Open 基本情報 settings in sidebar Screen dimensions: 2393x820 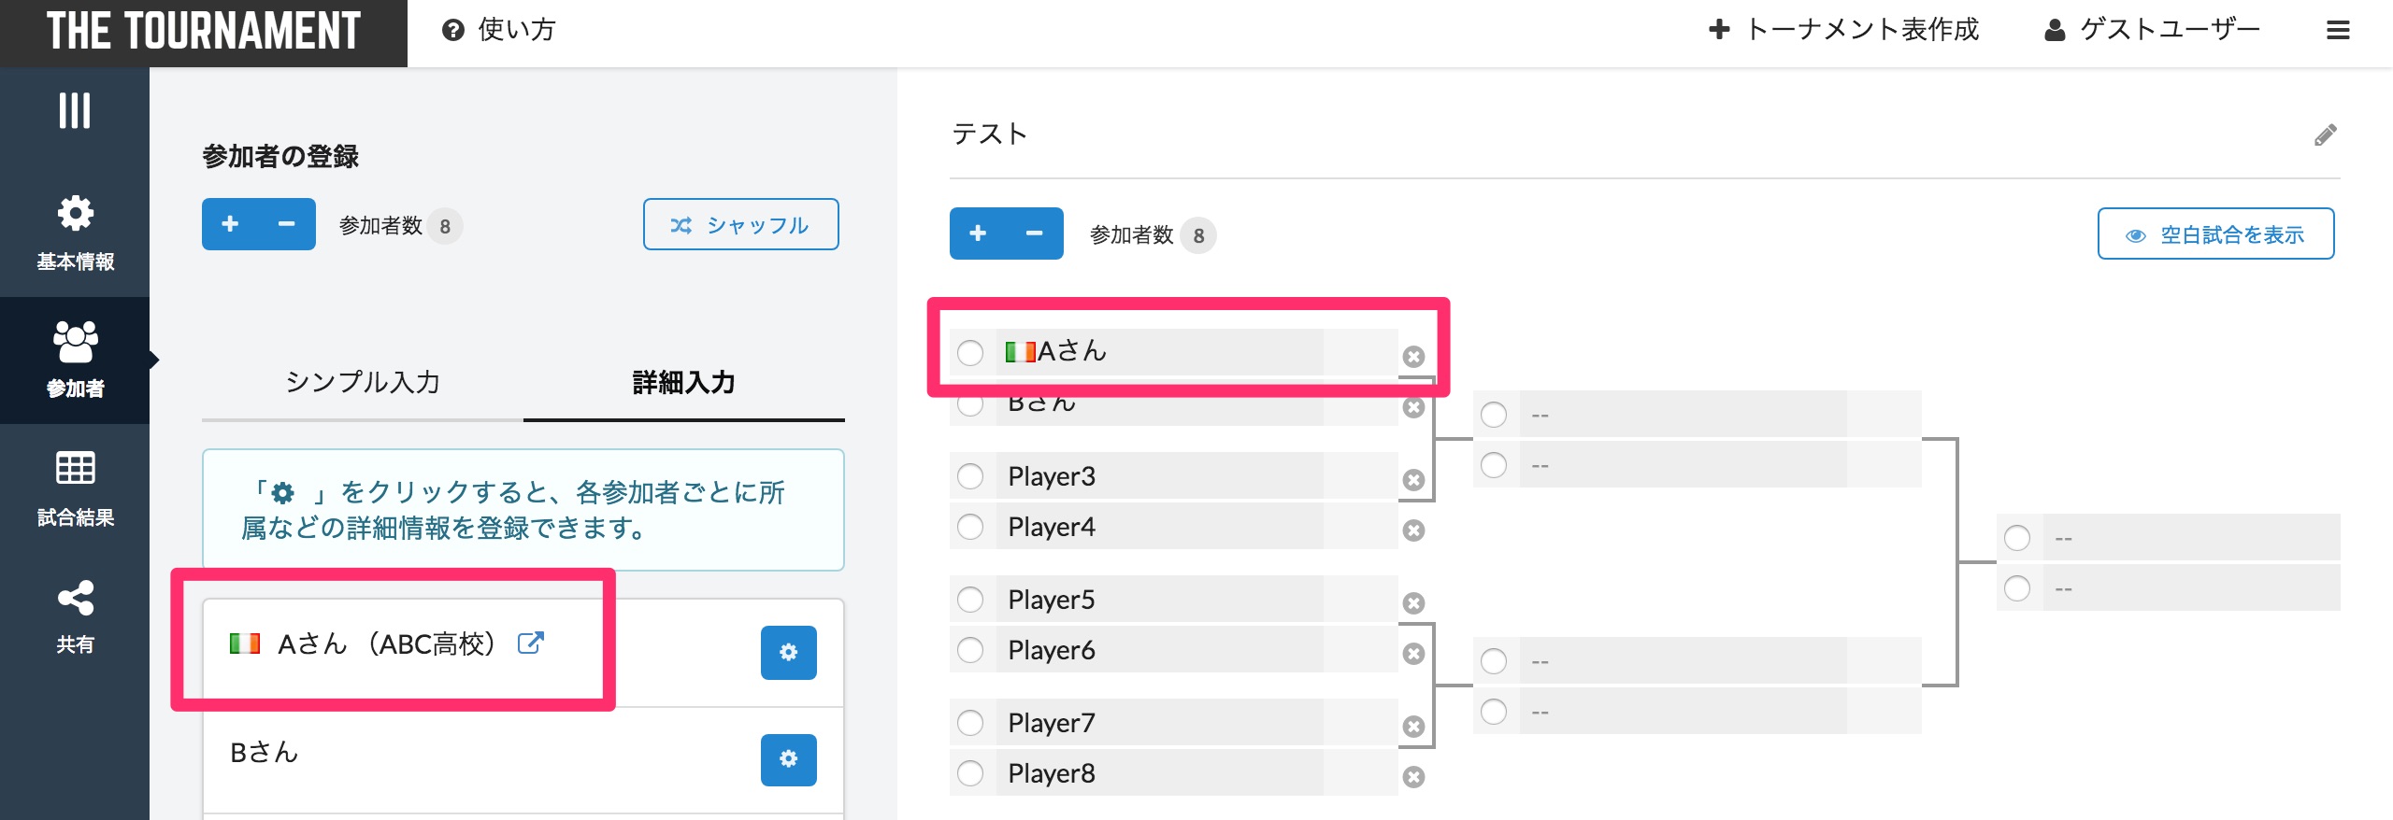[x=75, y=232]
